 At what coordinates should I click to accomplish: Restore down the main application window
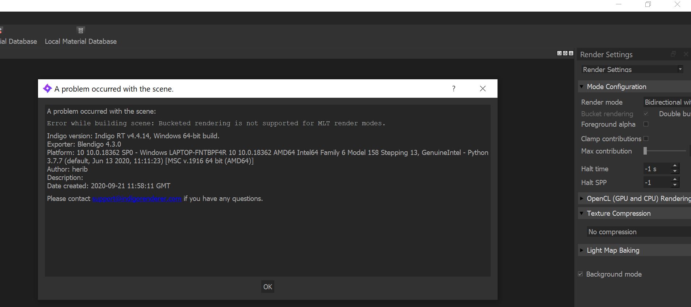pos(648,4)
